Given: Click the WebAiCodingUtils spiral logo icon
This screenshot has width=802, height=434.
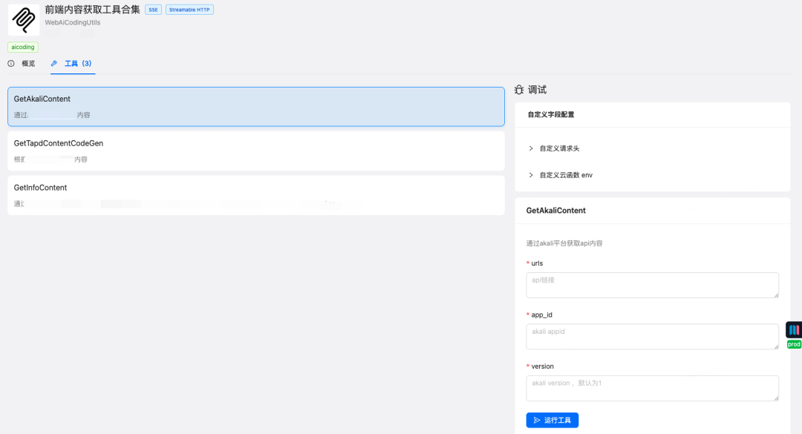Looking at the screenshot, I should click(24, 20).
